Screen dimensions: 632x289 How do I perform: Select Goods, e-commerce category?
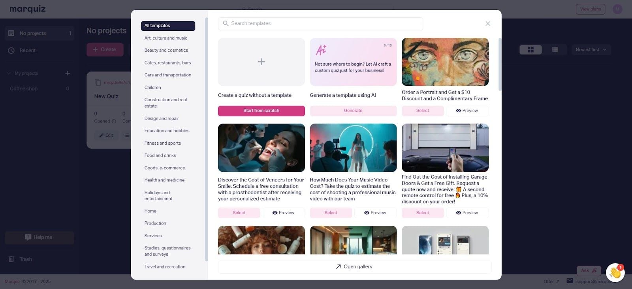(x=165, y=168)
